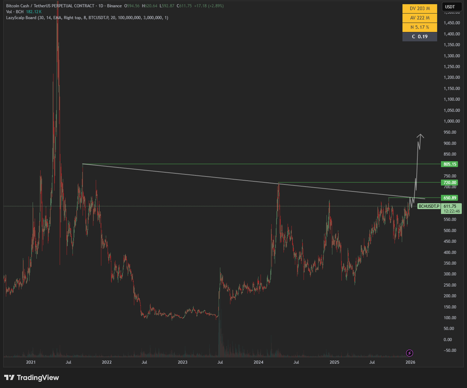Click the AV 222 M cell

click(420, 17)
